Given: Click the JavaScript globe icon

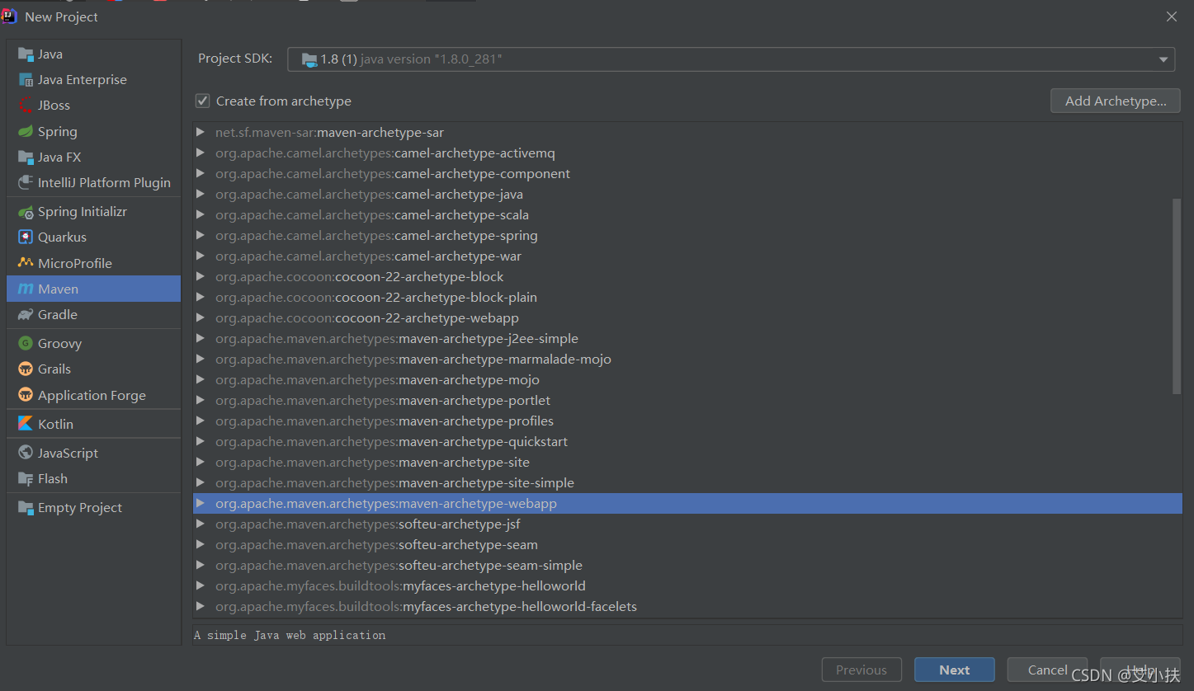Looking at the screenshot, I should tap(26, 453).
